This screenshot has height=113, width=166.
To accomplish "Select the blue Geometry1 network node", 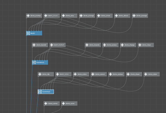I will pos(40,63).
